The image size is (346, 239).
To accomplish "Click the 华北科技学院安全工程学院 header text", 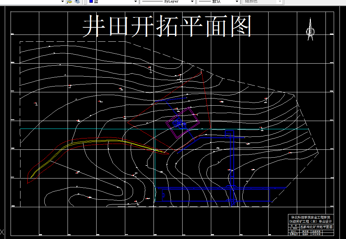I will point(311,217).
